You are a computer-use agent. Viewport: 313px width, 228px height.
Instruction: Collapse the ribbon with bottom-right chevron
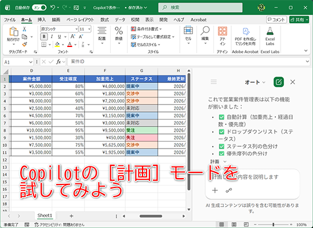click(306, 50)
